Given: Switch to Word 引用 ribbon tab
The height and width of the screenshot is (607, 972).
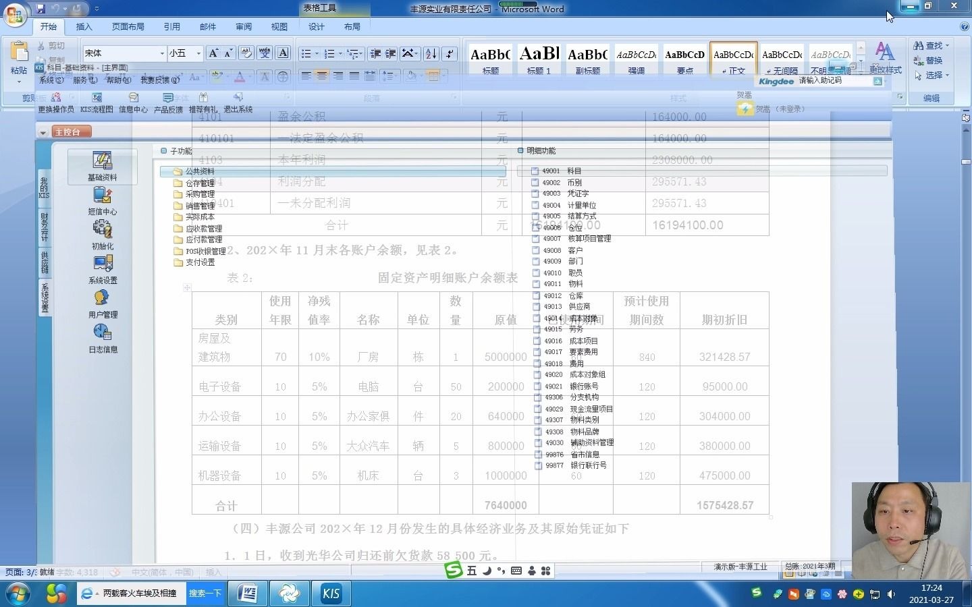Looking at the screenshot, I should (x=171, y=27).
